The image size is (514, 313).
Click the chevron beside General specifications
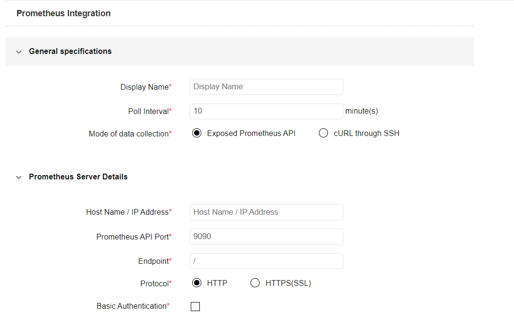point(18,52)
